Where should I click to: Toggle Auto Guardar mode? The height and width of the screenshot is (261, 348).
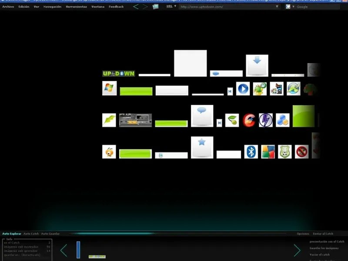(x=50, y=234)
